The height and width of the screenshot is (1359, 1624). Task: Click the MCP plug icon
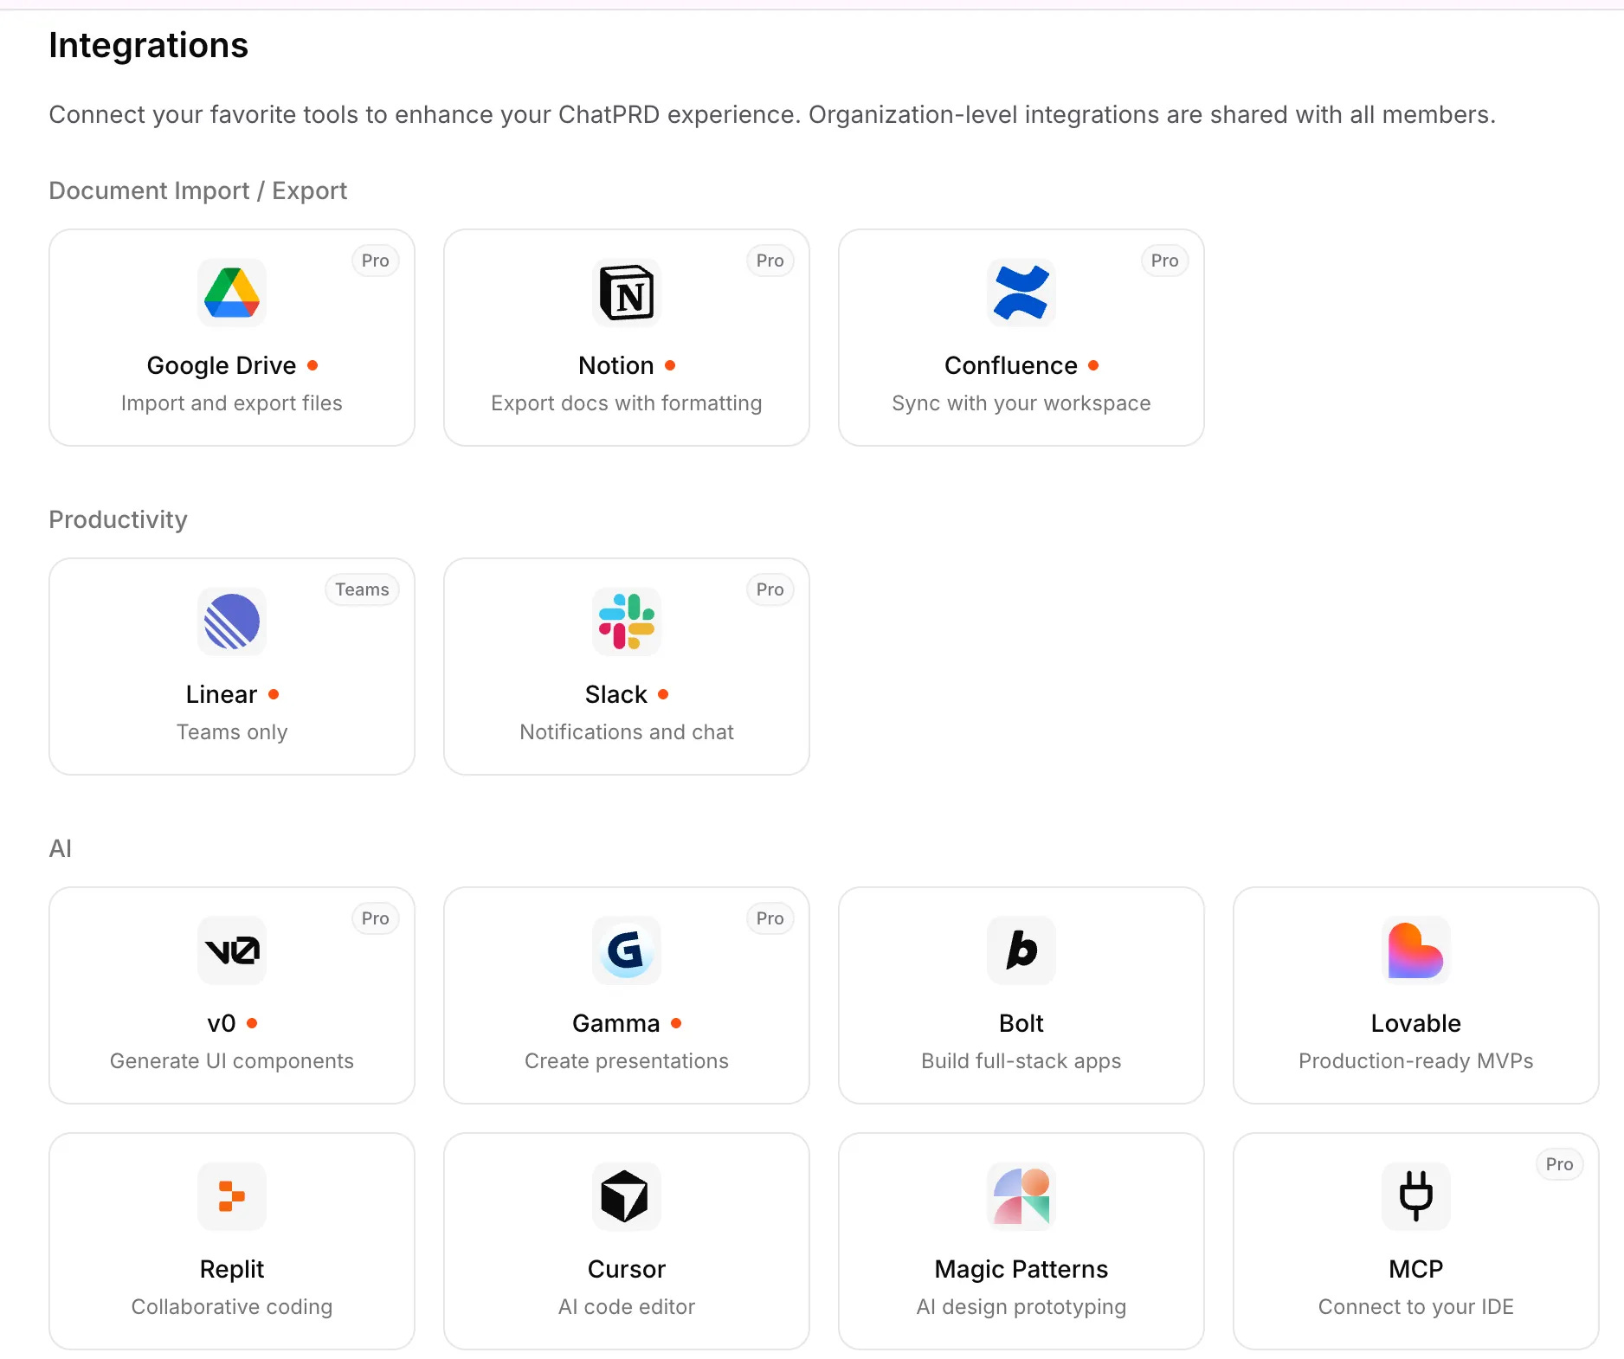pyautogui.click(x=1416, y=1196)
